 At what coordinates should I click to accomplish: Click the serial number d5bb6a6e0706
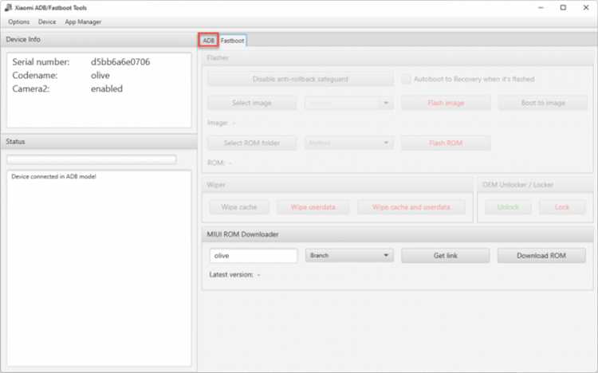click(120, 62)
